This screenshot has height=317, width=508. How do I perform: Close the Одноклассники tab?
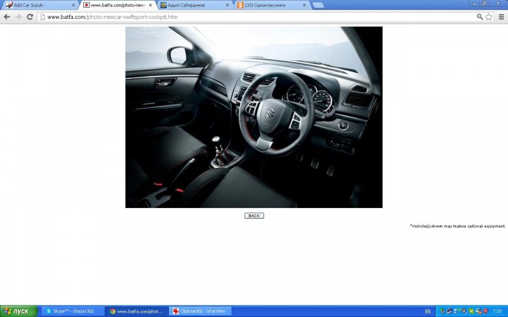tap(304, 5)
